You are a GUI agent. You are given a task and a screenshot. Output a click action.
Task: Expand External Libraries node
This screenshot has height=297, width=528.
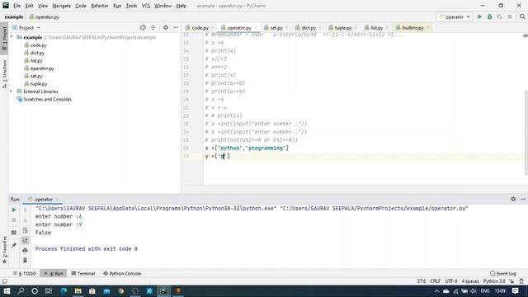pos(12,92)
